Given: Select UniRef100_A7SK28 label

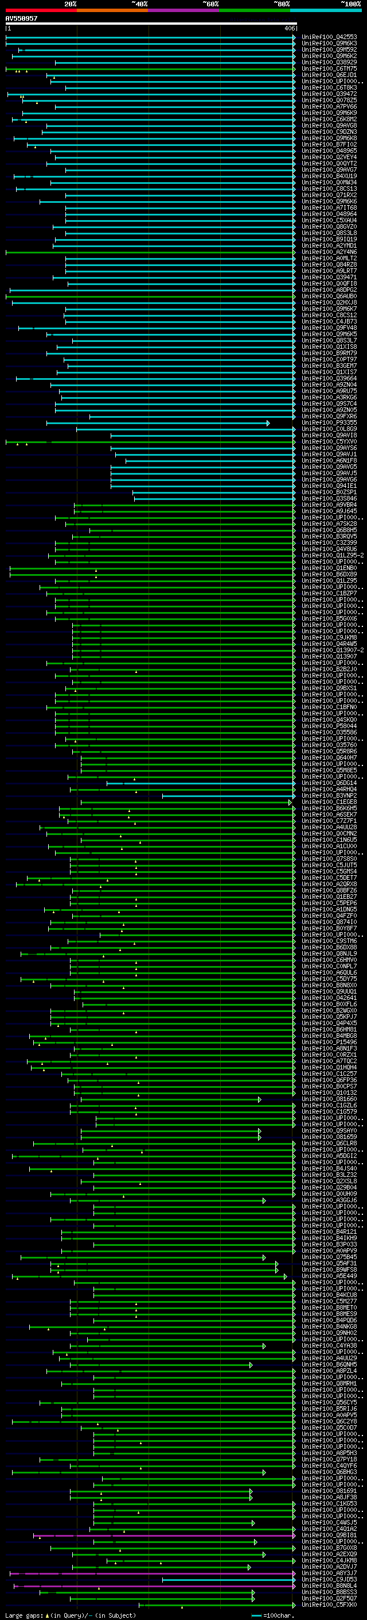Looking at the screenshot, I should [x=329, y=524].
